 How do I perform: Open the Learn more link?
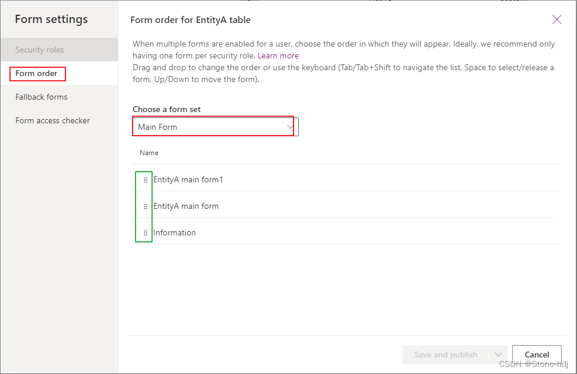[278, 55]
